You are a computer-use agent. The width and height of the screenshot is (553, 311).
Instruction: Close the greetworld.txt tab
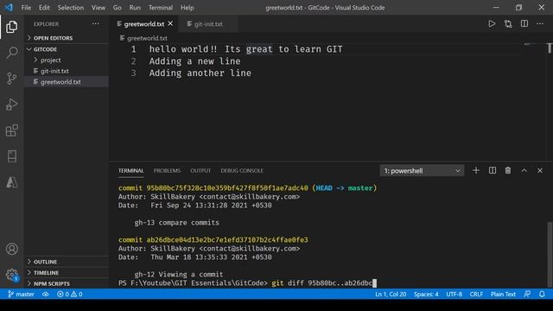point(171,23)
